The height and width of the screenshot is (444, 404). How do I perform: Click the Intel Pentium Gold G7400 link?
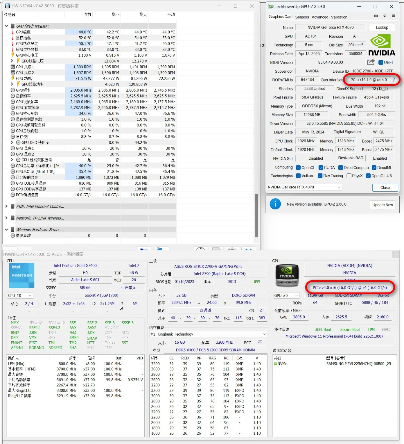tap(75, 265)
